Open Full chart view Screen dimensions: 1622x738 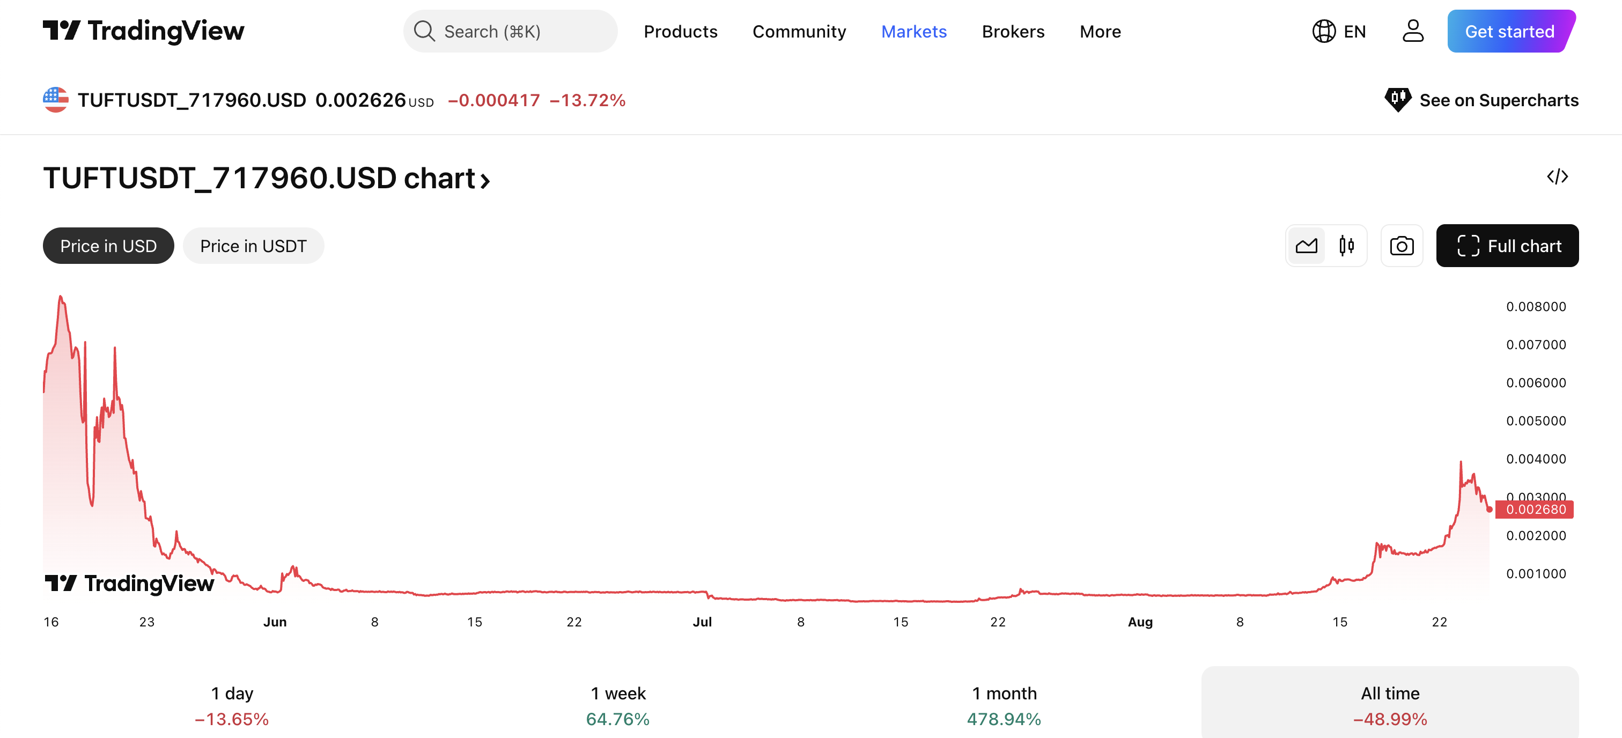(1507, 246)
